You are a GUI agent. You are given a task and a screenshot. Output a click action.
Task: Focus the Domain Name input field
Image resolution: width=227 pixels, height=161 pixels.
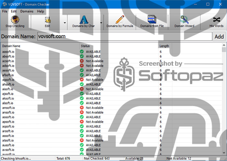[x=125, y=37]
